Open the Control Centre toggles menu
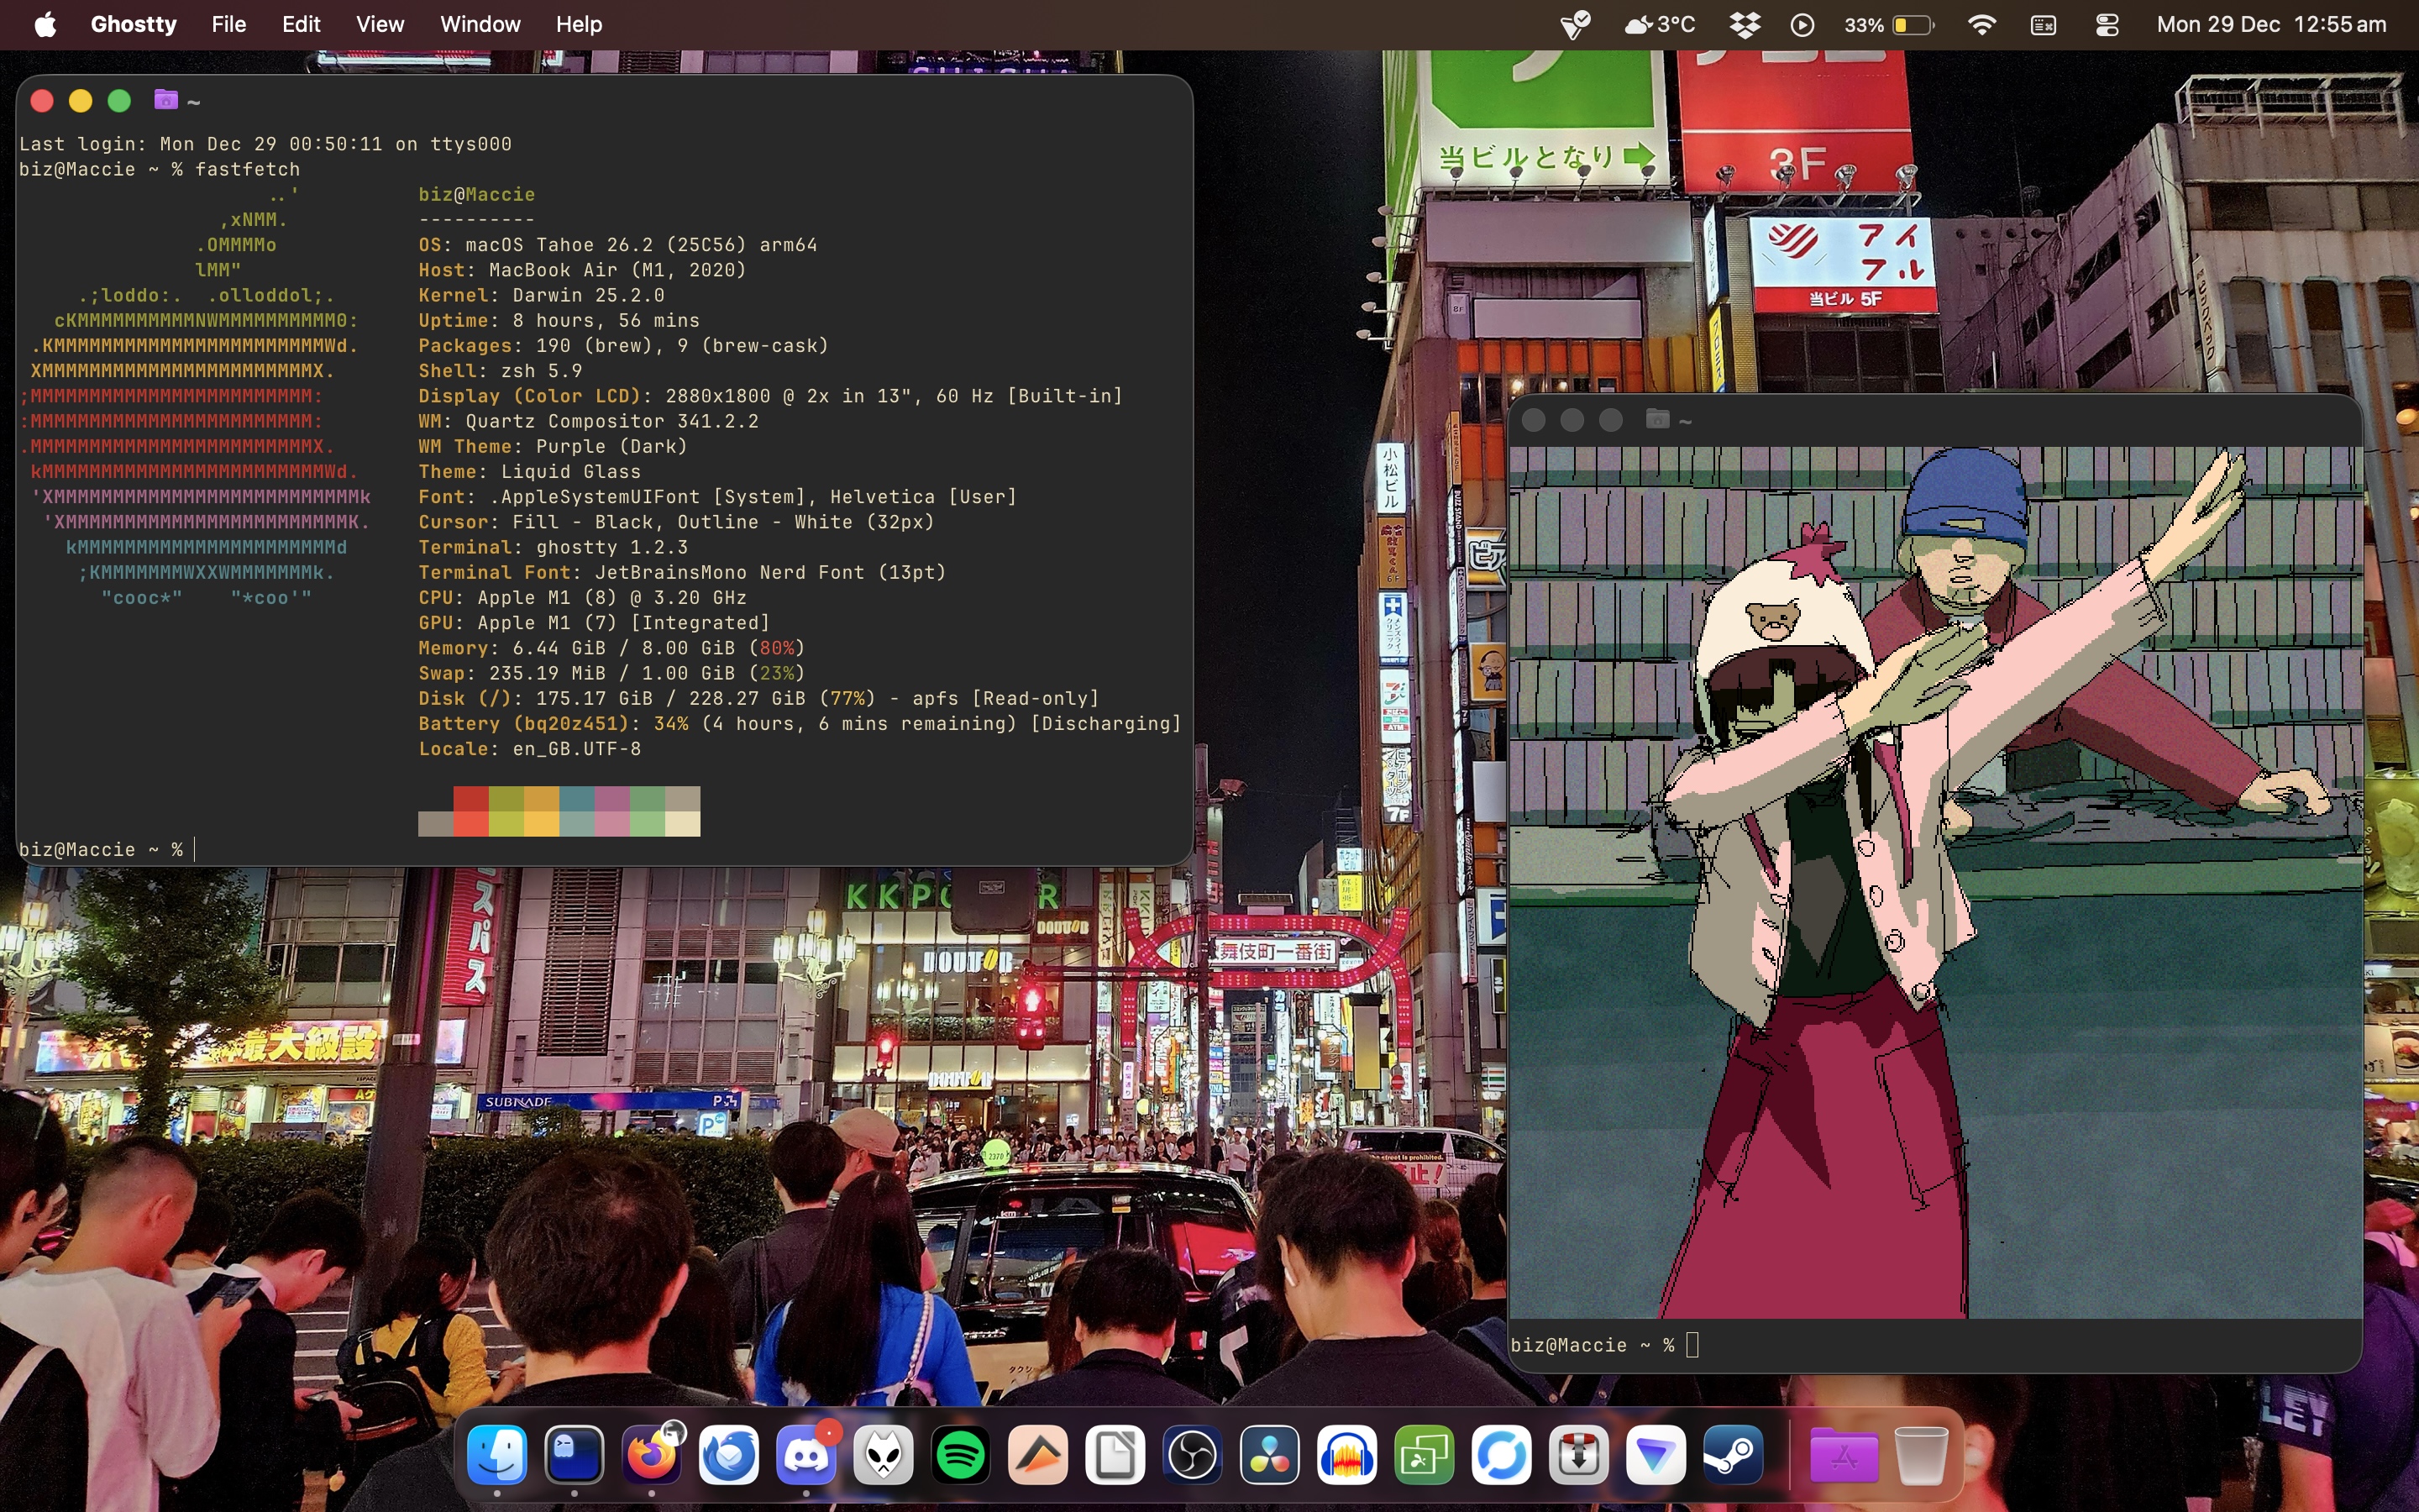2419x1512 pixels. [x=2107, y=25]
